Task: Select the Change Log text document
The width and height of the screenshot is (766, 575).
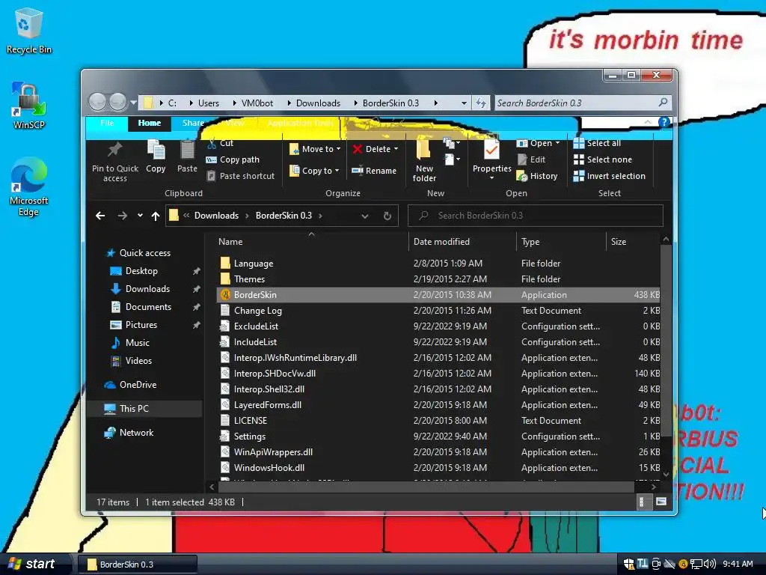Action: click(438, 311)
